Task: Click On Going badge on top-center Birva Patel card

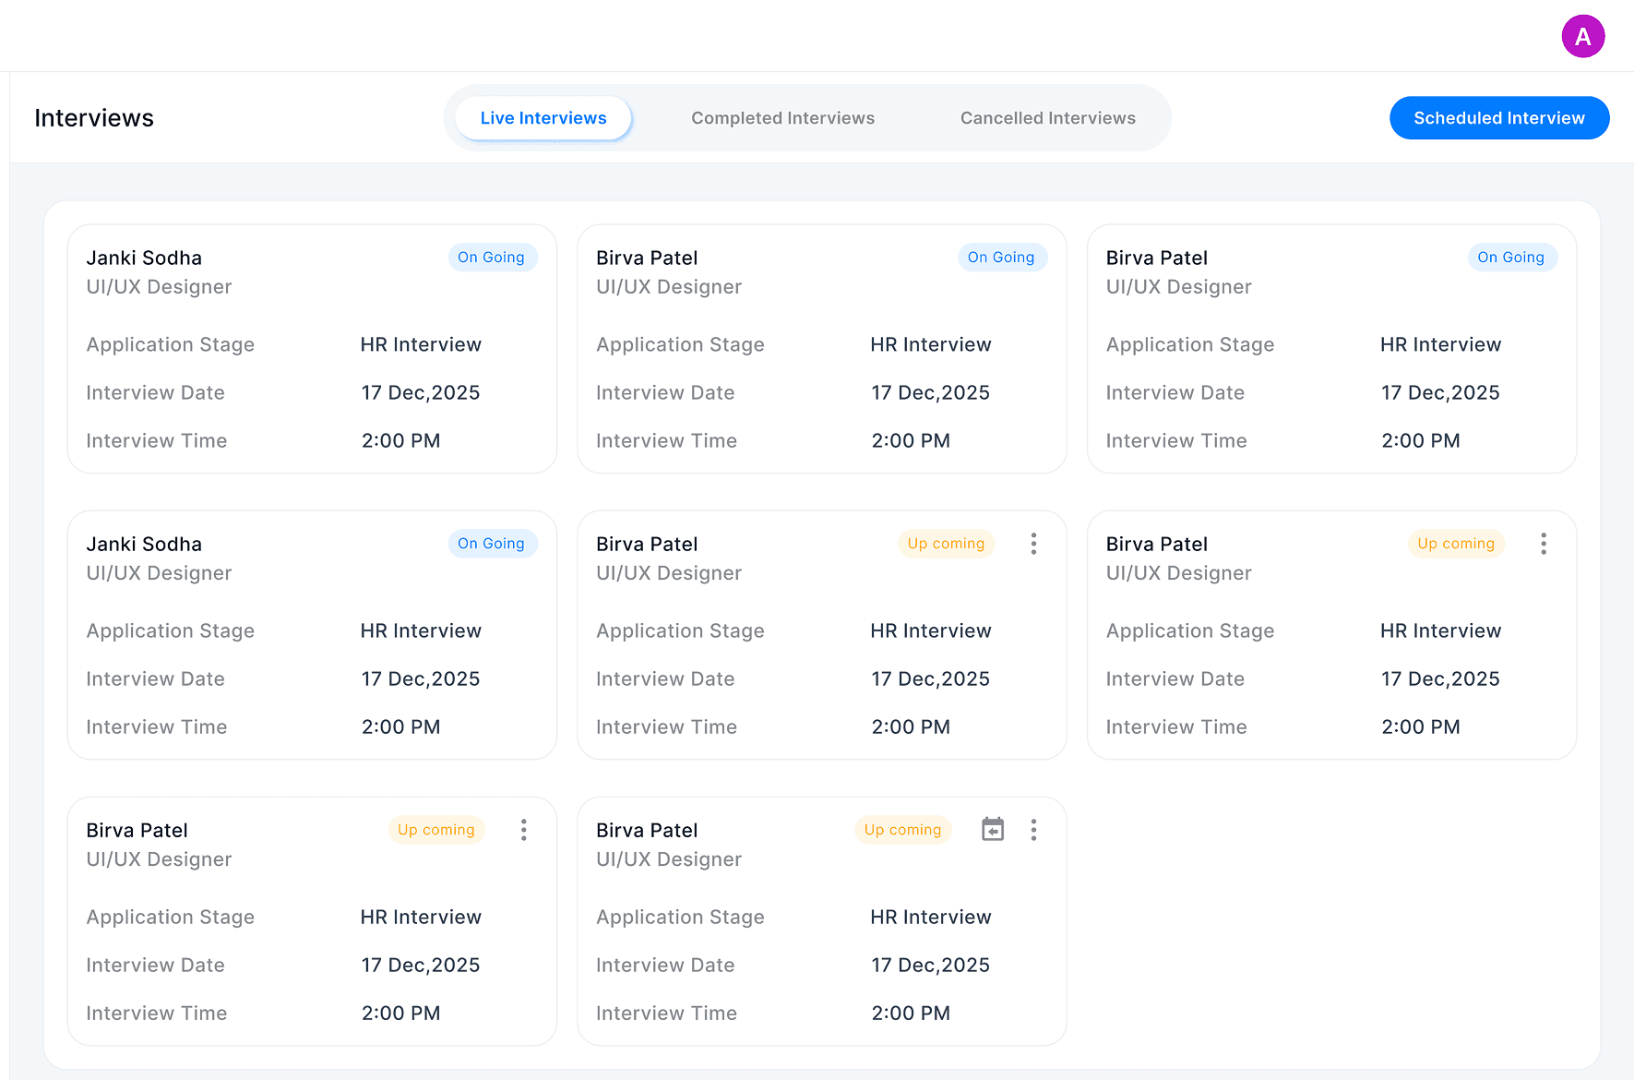Action: point(1001,258)
